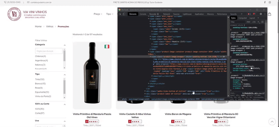Open the Lighthouse tab
The height and width of the screenshot is (127, 279).
pyautogui.click(x=187, y=14)
